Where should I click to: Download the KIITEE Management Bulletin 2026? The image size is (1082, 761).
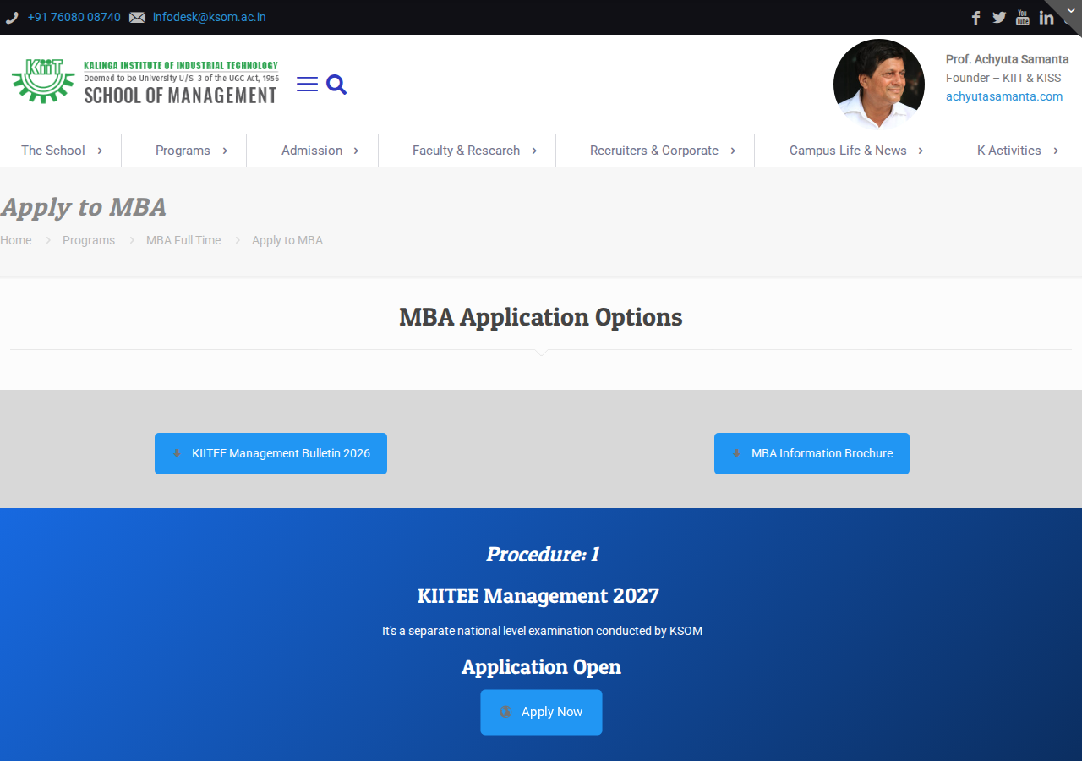click(x=270, y=453)
